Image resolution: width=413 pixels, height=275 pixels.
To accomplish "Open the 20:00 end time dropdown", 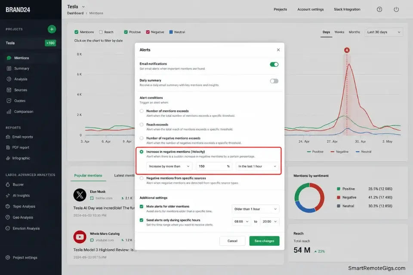I will point(270,222).
